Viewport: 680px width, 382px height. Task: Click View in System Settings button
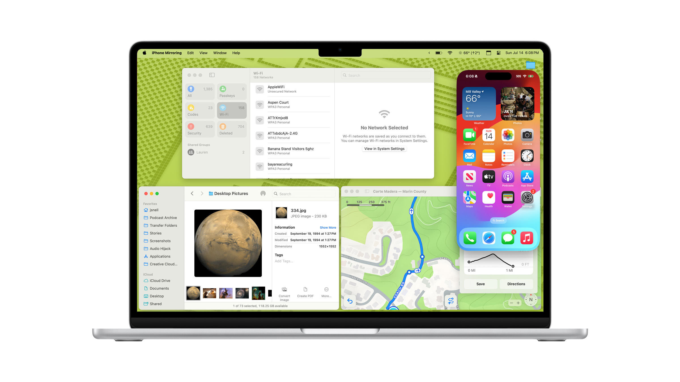(x=384, y=148)
